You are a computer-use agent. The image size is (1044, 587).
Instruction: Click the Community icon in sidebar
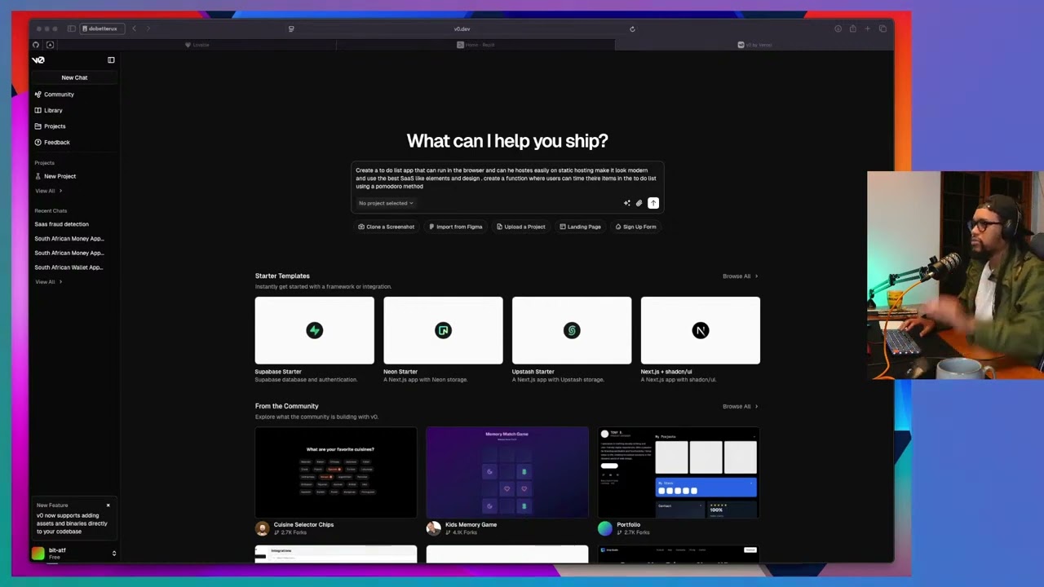pos(38,95)
